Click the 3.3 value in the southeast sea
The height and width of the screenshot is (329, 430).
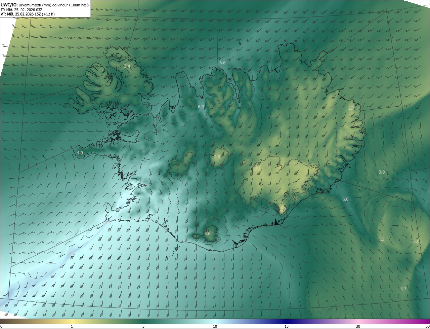[381, 240]
